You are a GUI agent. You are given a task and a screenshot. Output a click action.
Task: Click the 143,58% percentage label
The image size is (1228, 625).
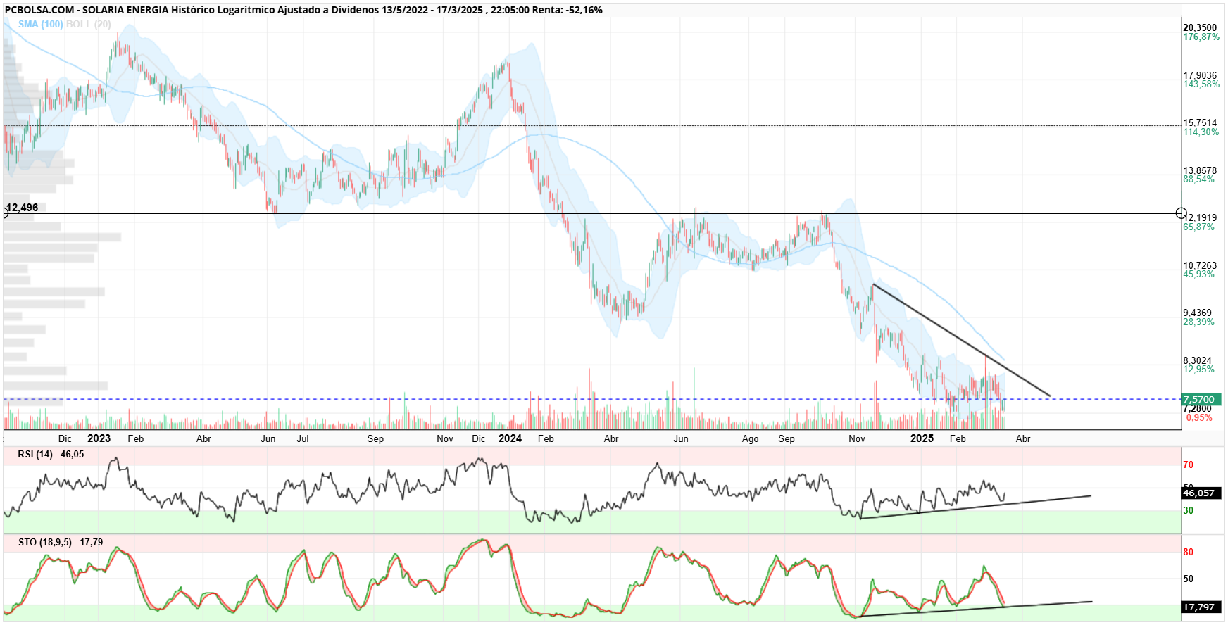click(1201, 84)
